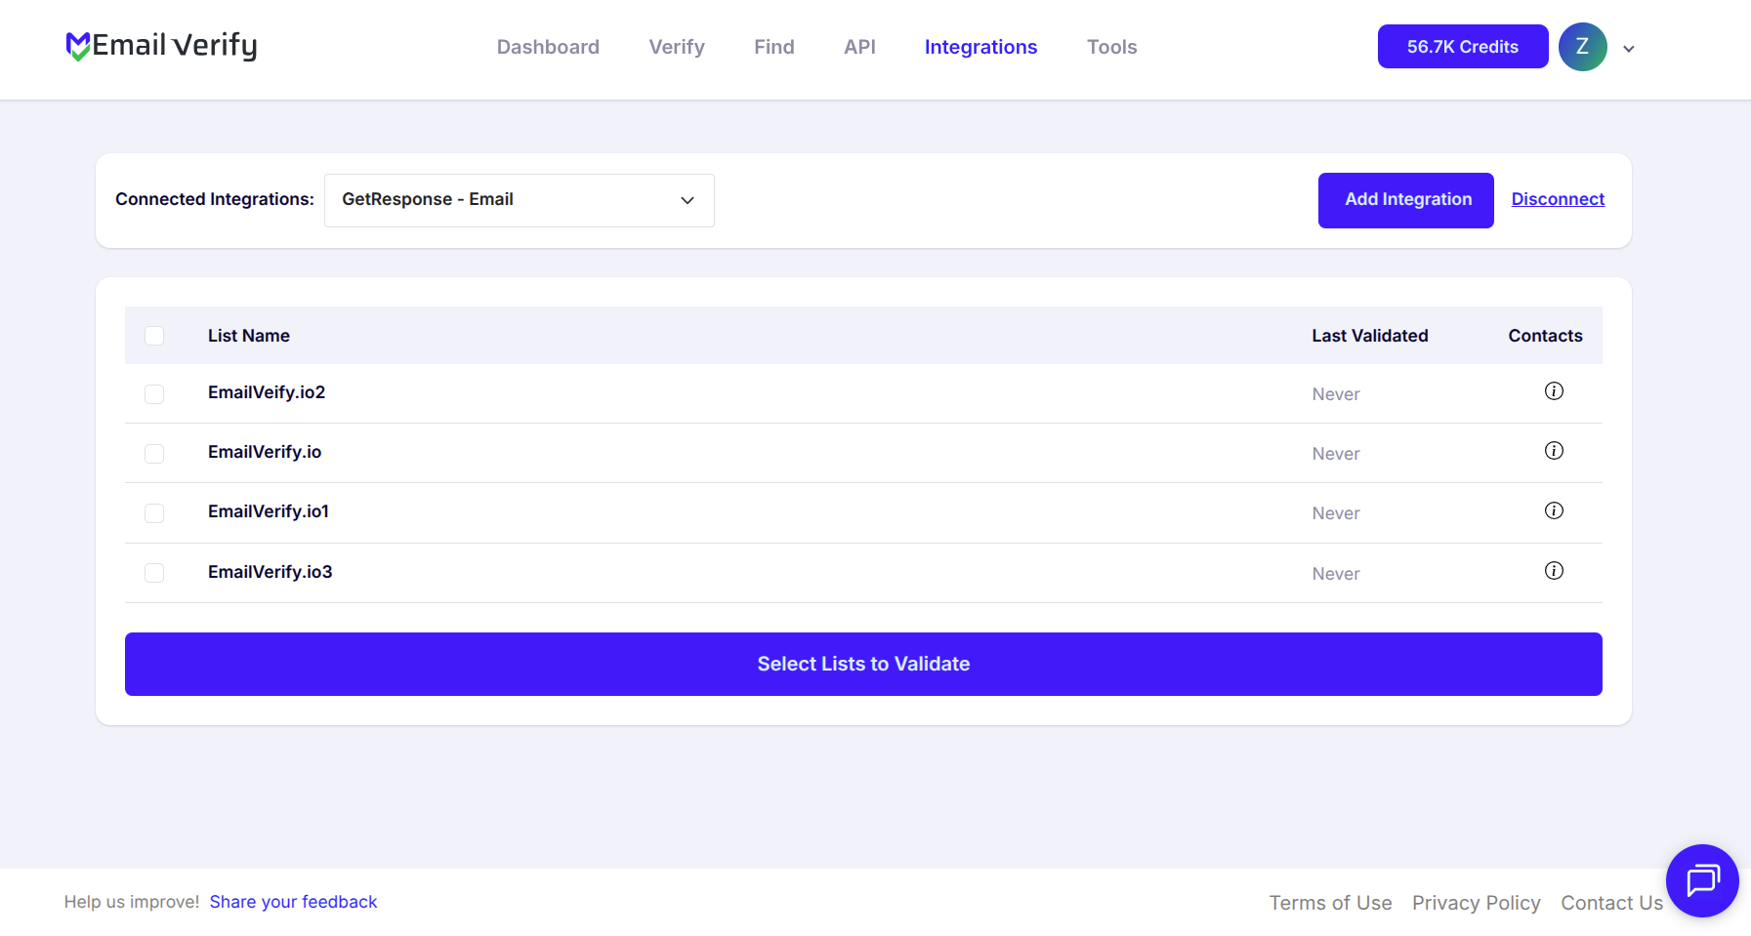The width and height of the screenshot is (1751, 936).
Task: Open the Contact Us link
Action: 1611,903
